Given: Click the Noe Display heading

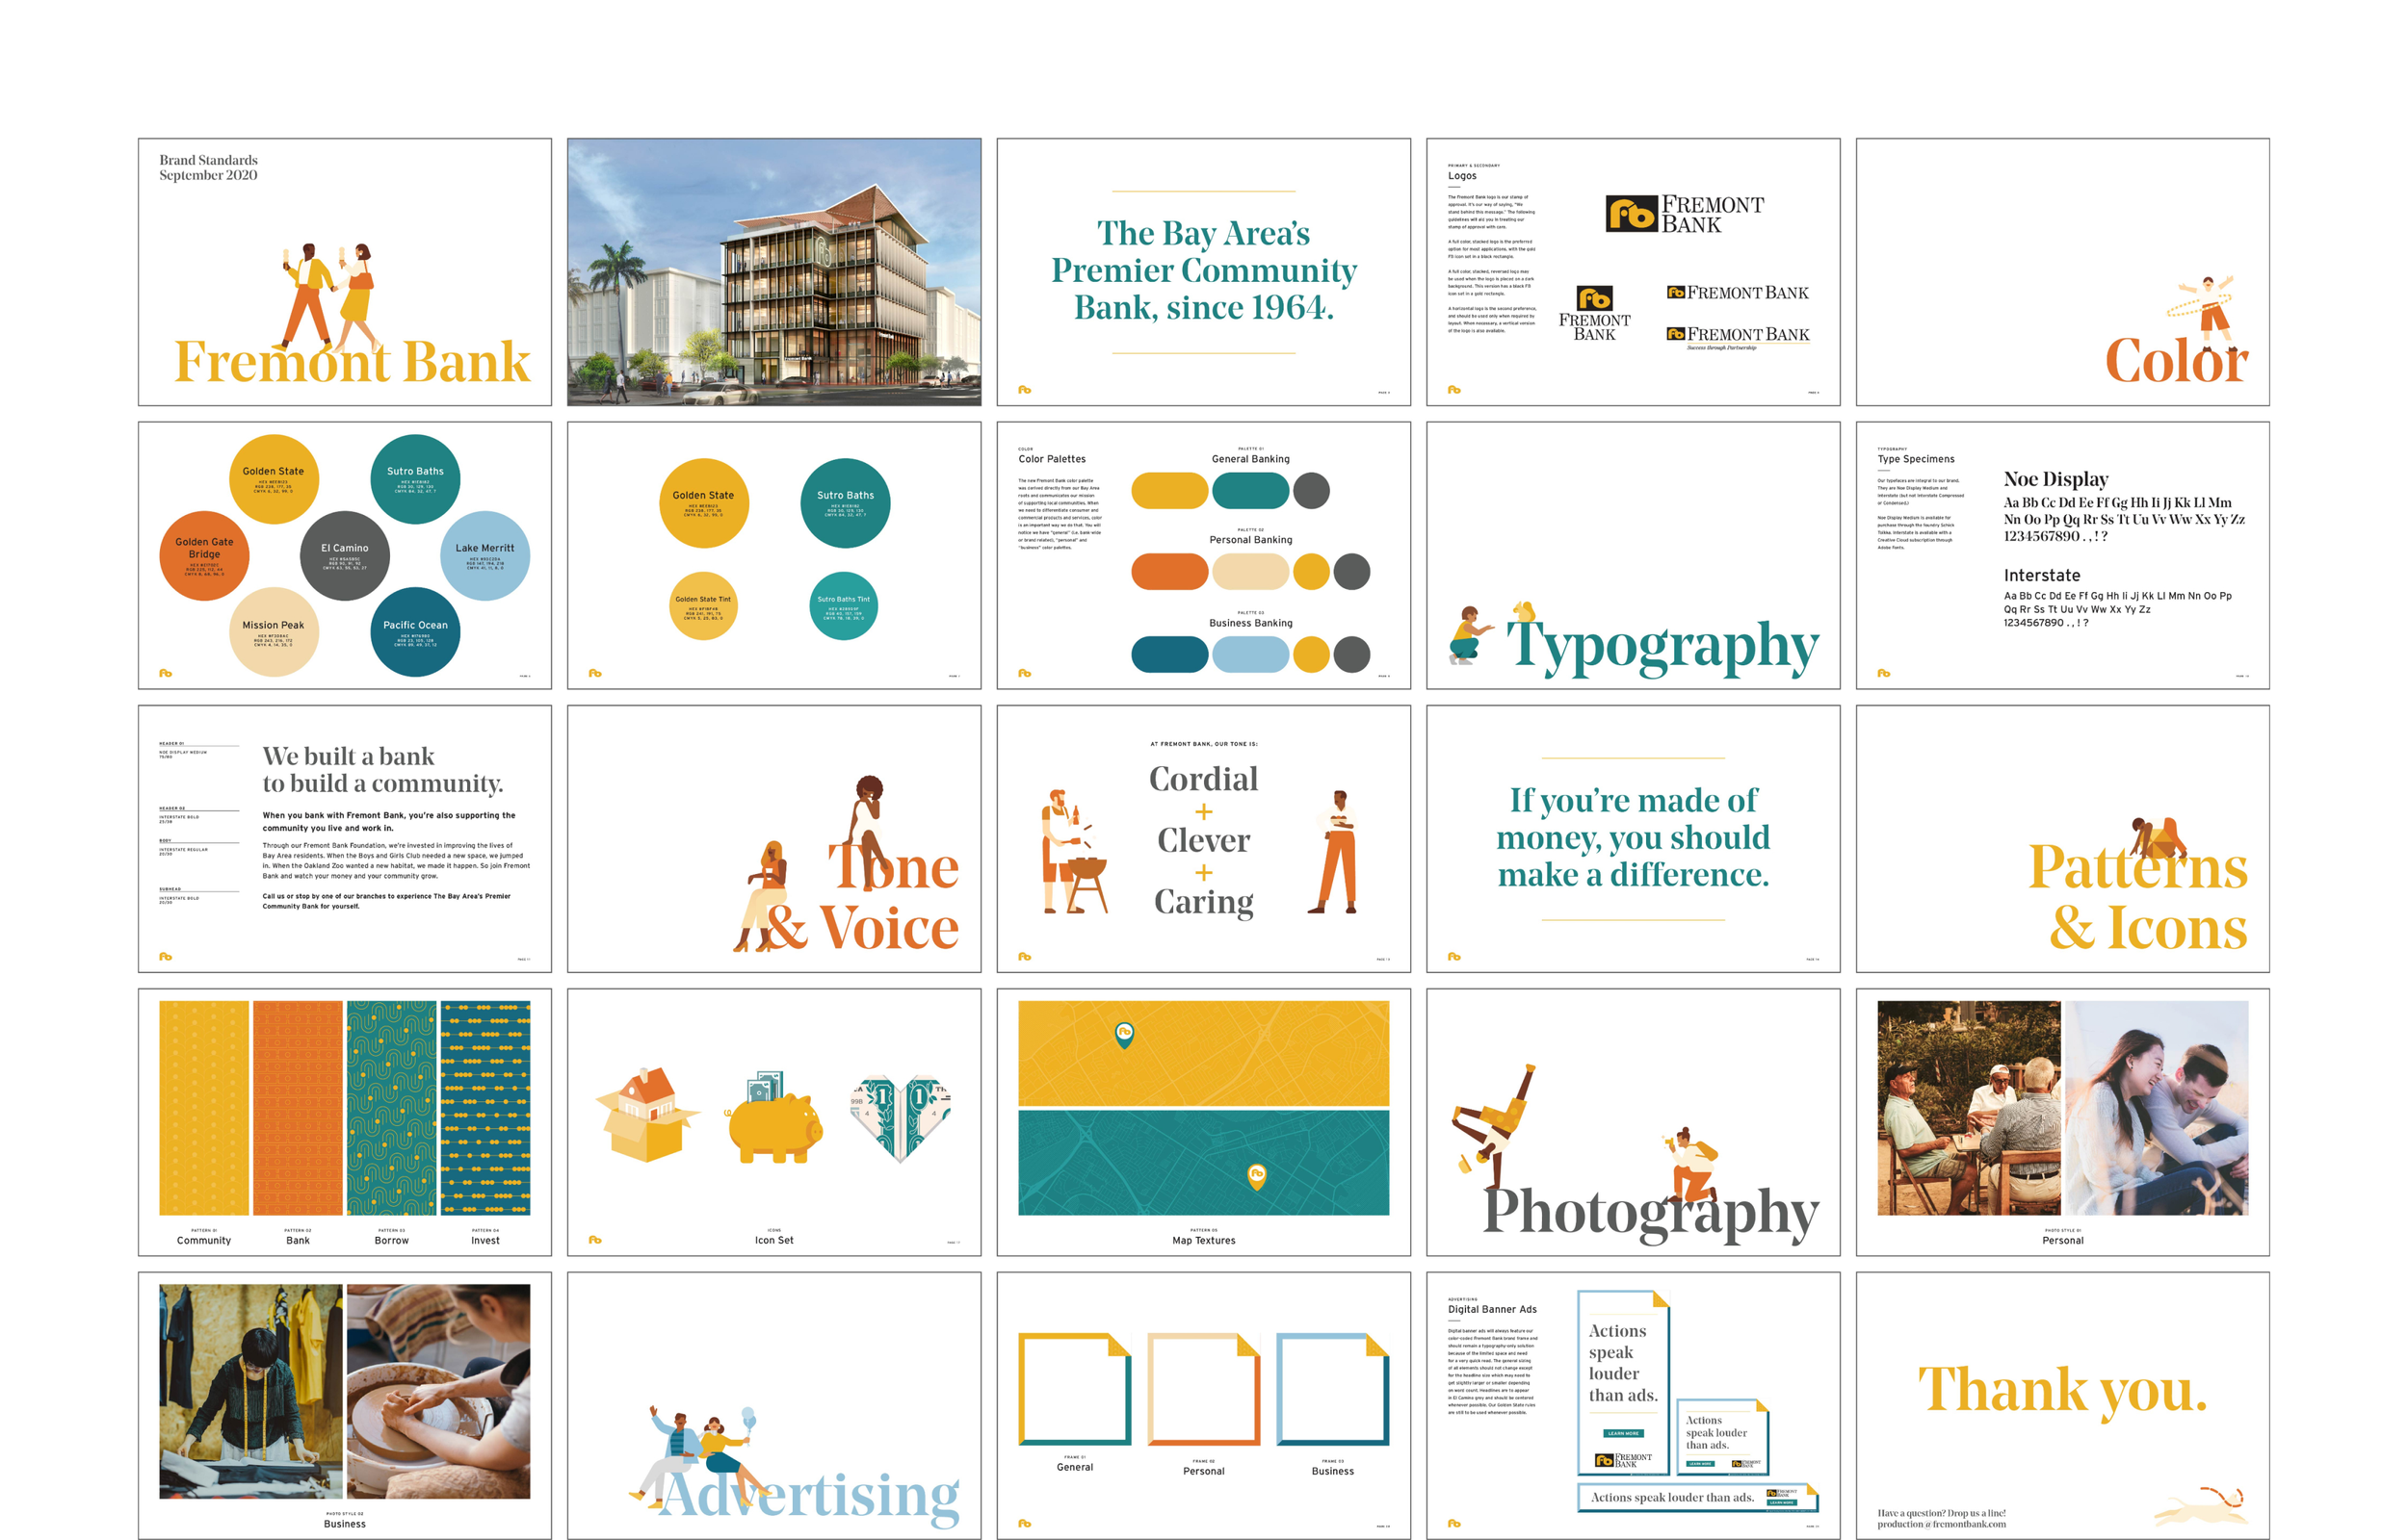Looking at the screenshot, I should point(2055,479).
